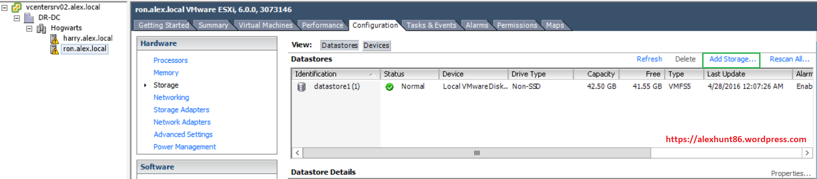Switch to the Virtual Machines tab
The image size is (817, 179).
pos(265,25)
